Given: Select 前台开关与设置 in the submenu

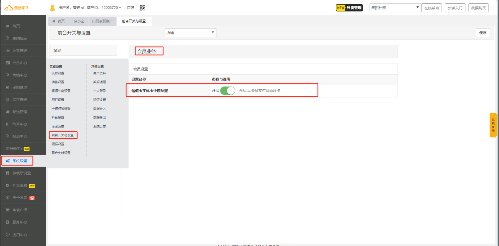Looking at the screenshot, I should coord(63,135).
